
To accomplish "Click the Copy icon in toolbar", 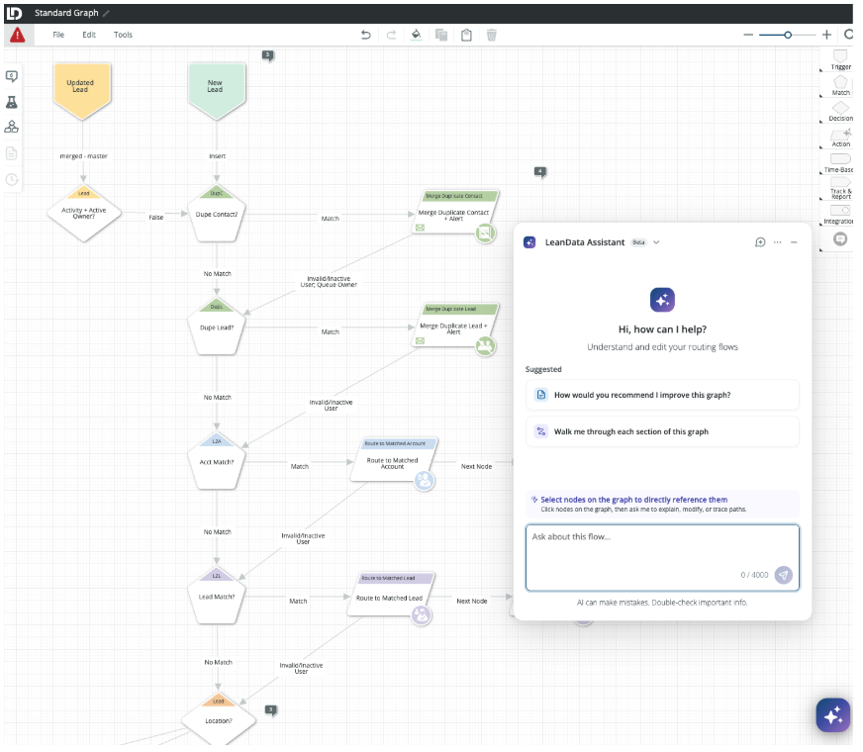I will pyautogui.click(x=441, y=36).
